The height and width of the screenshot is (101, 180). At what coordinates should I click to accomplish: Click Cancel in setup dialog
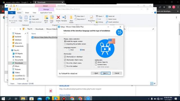(117, 73)
